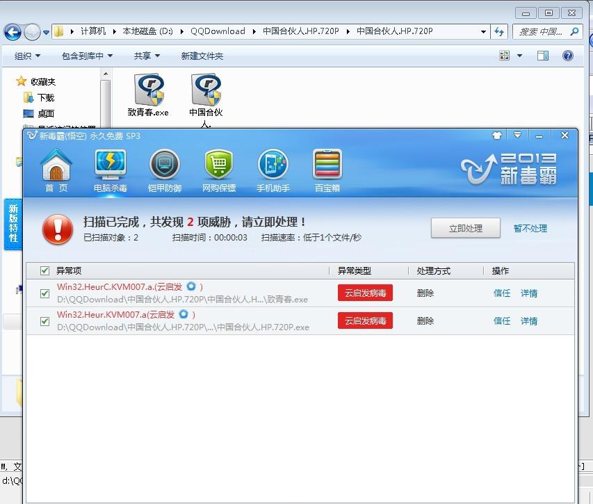Open the antivirus title bar menu arrow

[517, 135]
